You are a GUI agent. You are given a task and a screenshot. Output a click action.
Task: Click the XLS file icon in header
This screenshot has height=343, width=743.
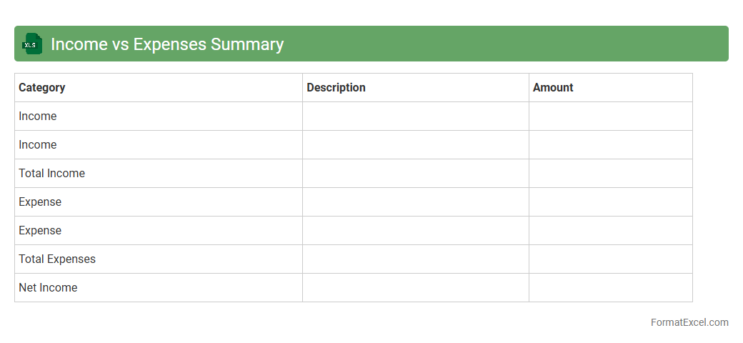point(31,44)
